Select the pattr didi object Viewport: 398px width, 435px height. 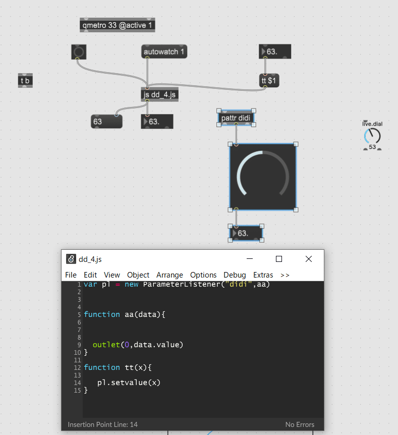click(x=236, y=118)
